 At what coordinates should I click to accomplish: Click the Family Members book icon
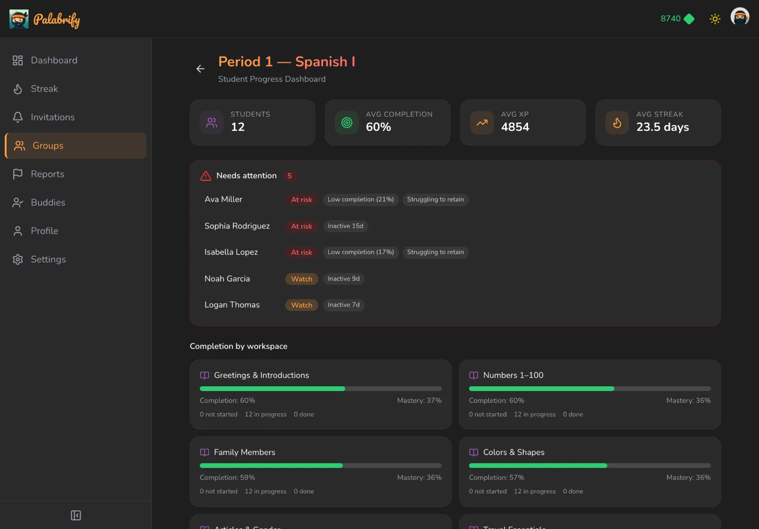pos(204,452)
